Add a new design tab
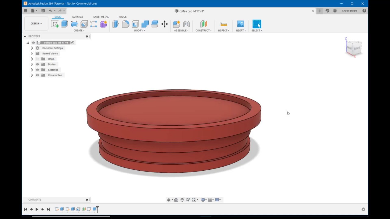The height and width of the screenshot is (219, 390). (x=320, y=11)
